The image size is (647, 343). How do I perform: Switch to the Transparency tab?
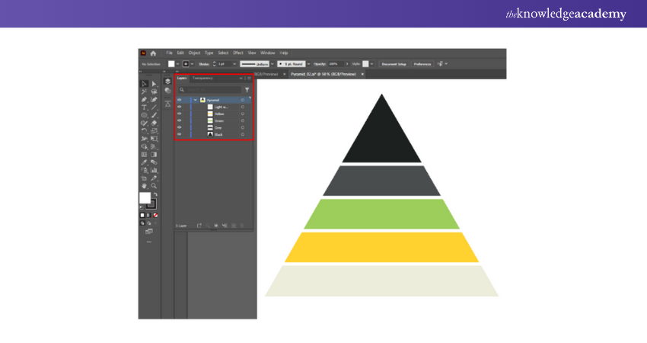point(202,78)
